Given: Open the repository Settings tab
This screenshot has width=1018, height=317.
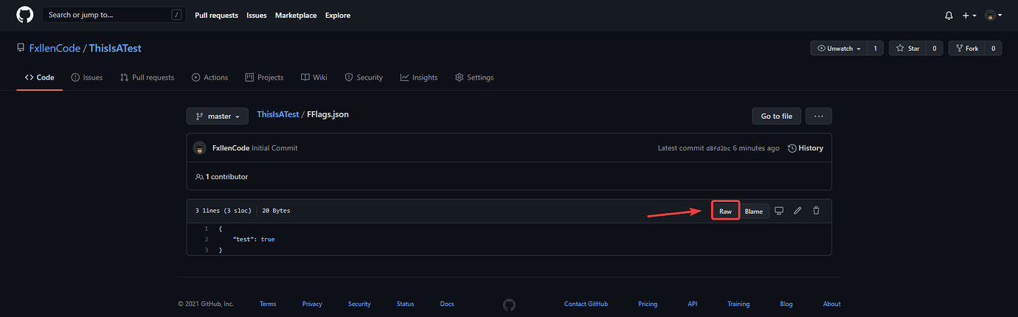Looking at the screenshot, I should coord(474,77).
